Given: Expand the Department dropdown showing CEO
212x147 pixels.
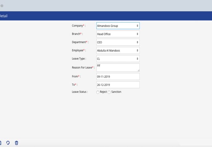Looking at the screenshot, I should [118, 42].
